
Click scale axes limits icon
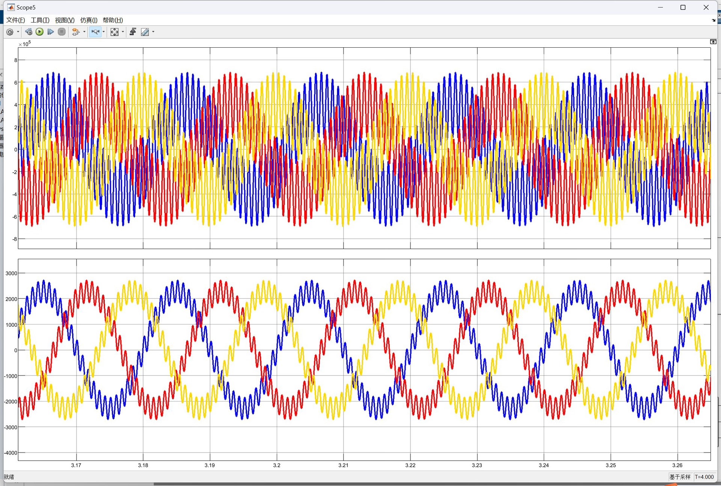pyautogui.click(x=115, y=32)
